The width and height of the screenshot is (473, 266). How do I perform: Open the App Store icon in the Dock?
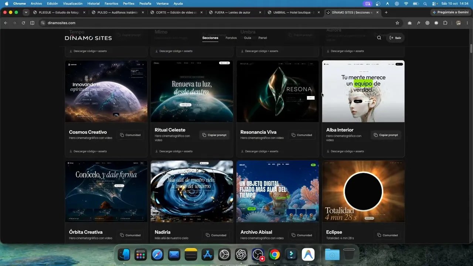(207, 255)
